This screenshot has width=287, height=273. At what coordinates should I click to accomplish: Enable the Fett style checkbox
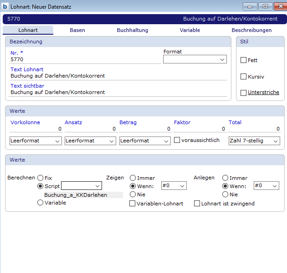click(244, 60)
